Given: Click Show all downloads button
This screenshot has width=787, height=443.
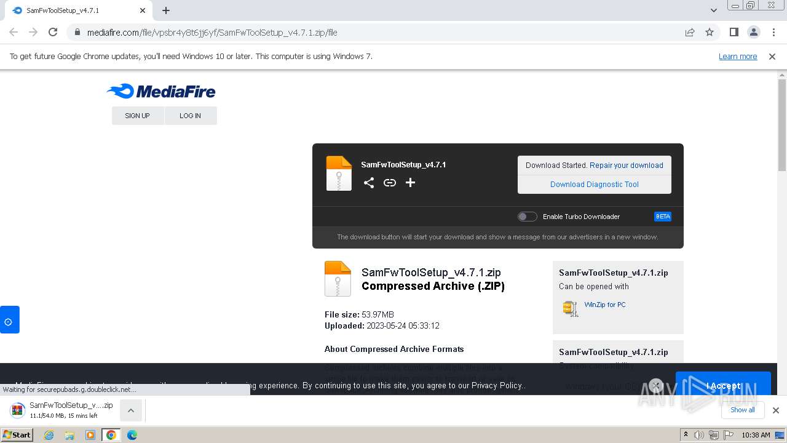Looking at the screenshot, I should 743,410.
